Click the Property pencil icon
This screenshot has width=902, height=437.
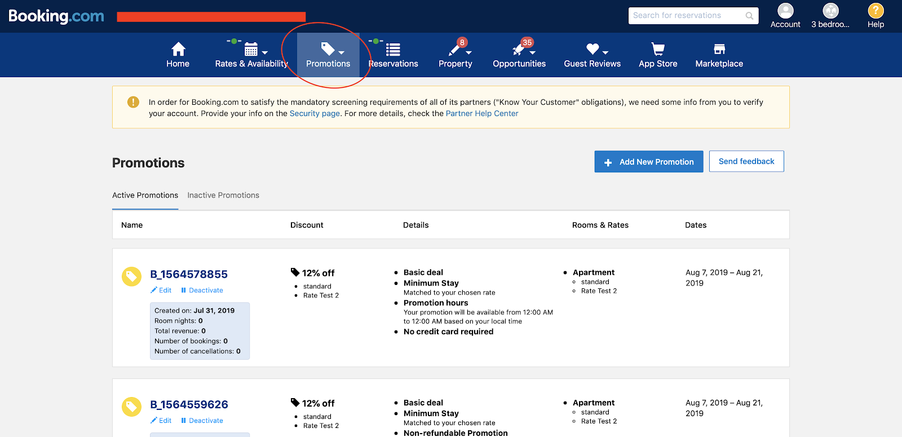tap(454, 51)
